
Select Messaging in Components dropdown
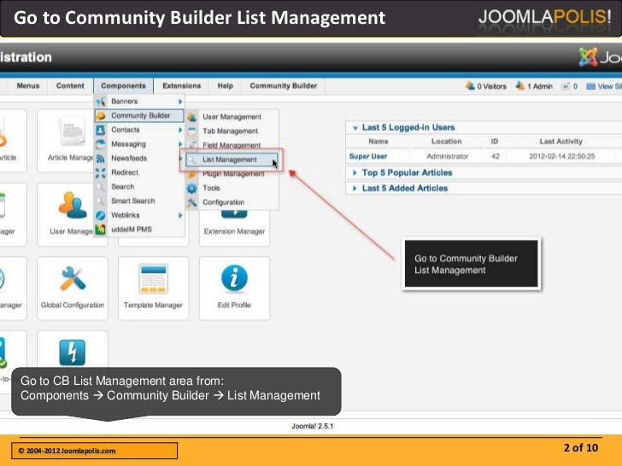139,144
